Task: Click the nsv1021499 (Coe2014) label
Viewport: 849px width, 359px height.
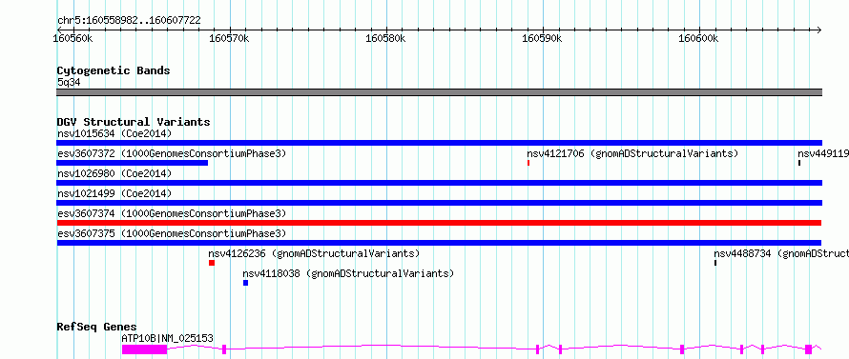Action: pyautogui.click(x=114, y=193)
